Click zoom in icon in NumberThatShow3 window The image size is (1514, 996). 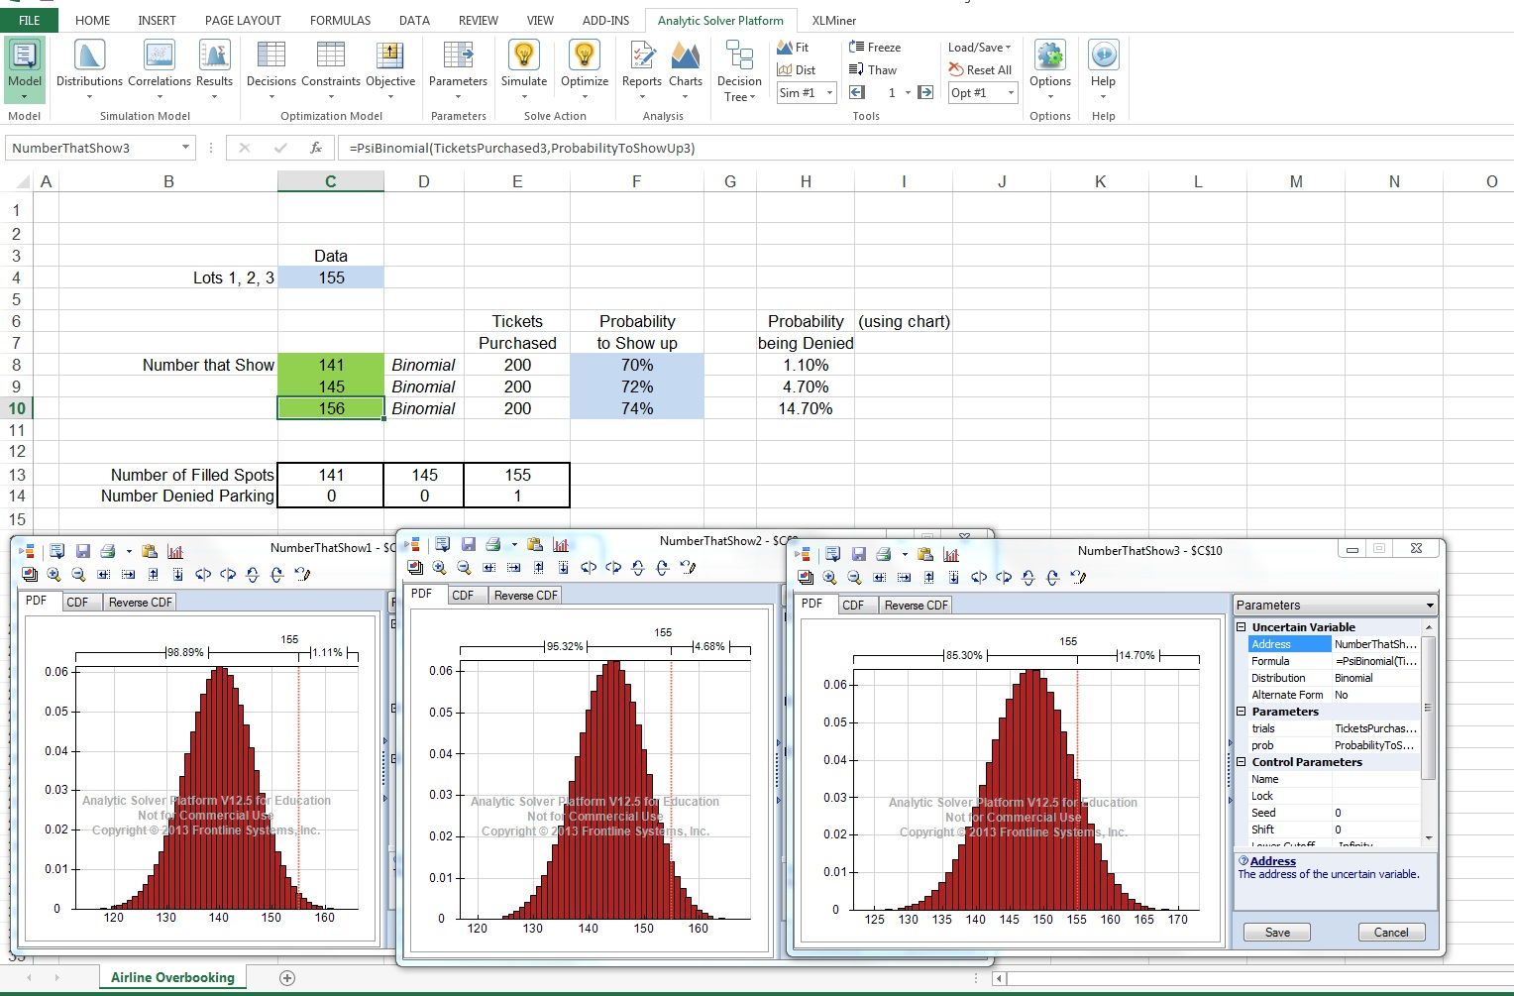point(829,577)
